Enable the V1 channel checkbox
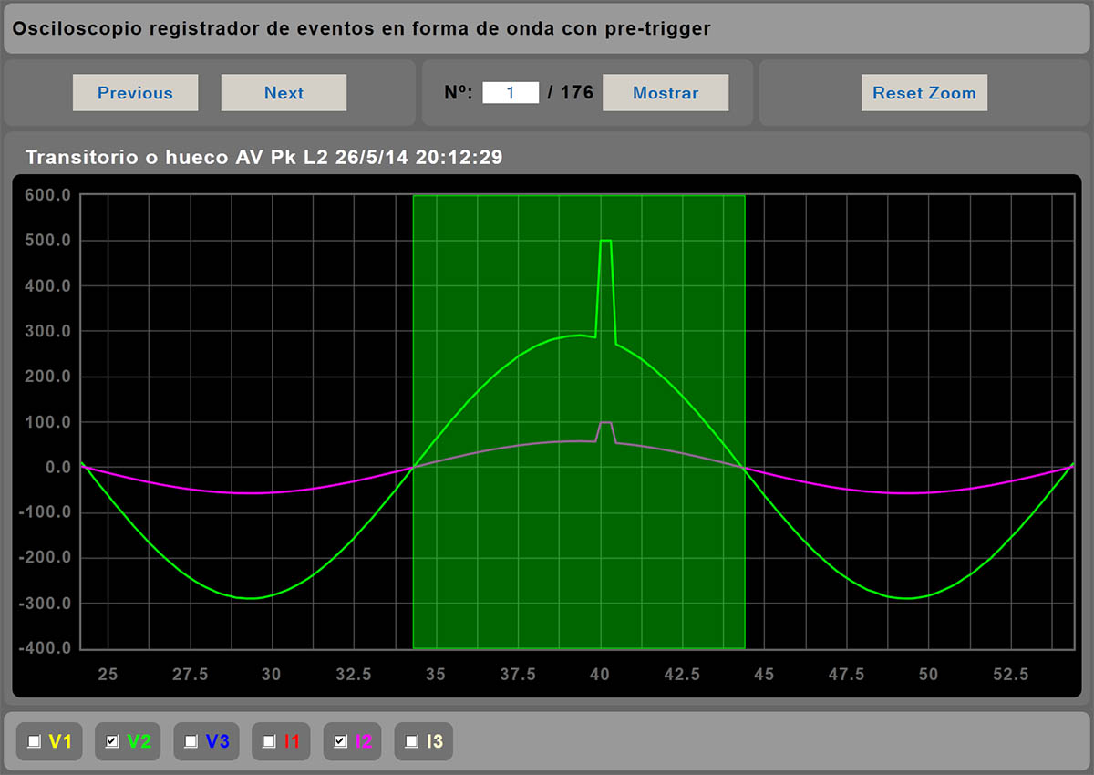The image size is (1094, 775). [x=35, y=741]
